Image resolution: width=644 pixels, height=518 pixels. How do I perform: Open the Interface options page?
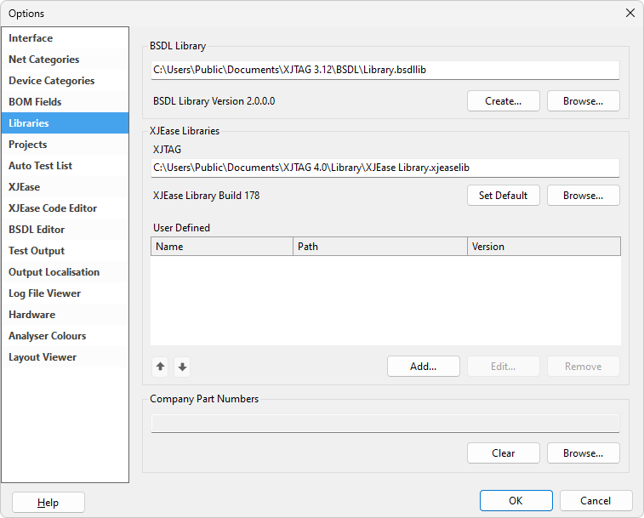click(x=31, y=38)
